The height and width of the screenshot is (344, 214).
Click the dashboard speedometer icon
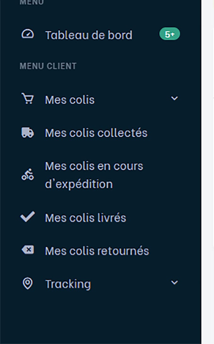27,34
